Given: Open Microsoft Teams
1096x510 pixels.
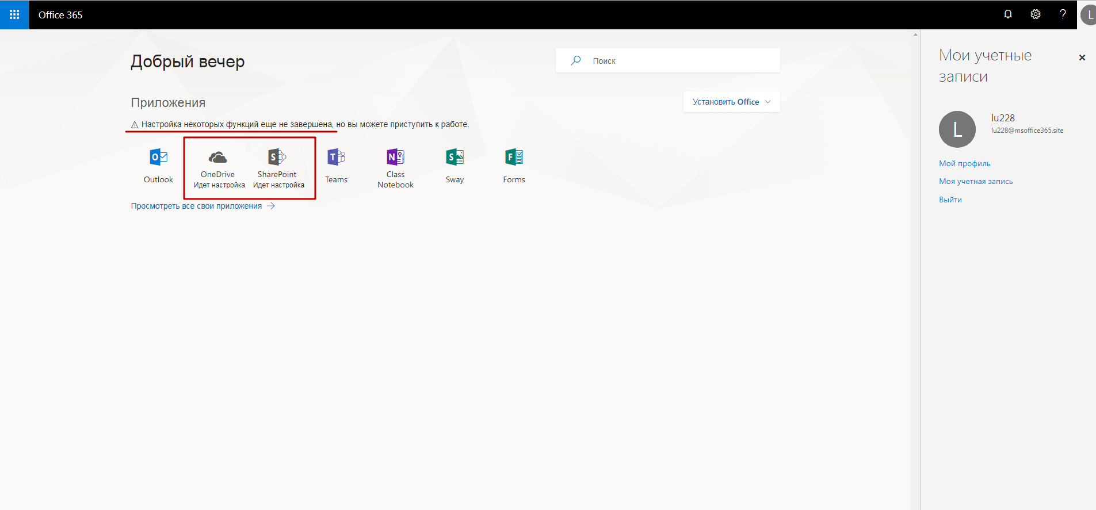Looking at the screenshot, I should tap(336, 166).
